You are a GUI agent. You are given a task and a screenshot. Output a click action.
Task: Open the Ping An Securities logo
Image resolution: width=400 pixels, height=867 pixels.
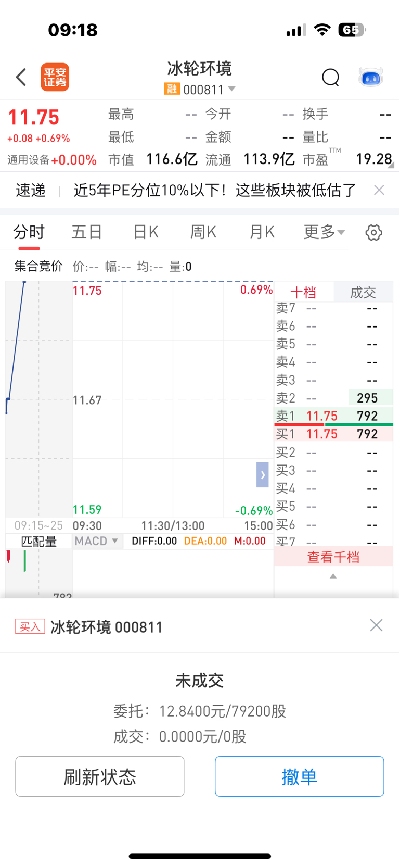pyautogui.click(x=55, y=77)
